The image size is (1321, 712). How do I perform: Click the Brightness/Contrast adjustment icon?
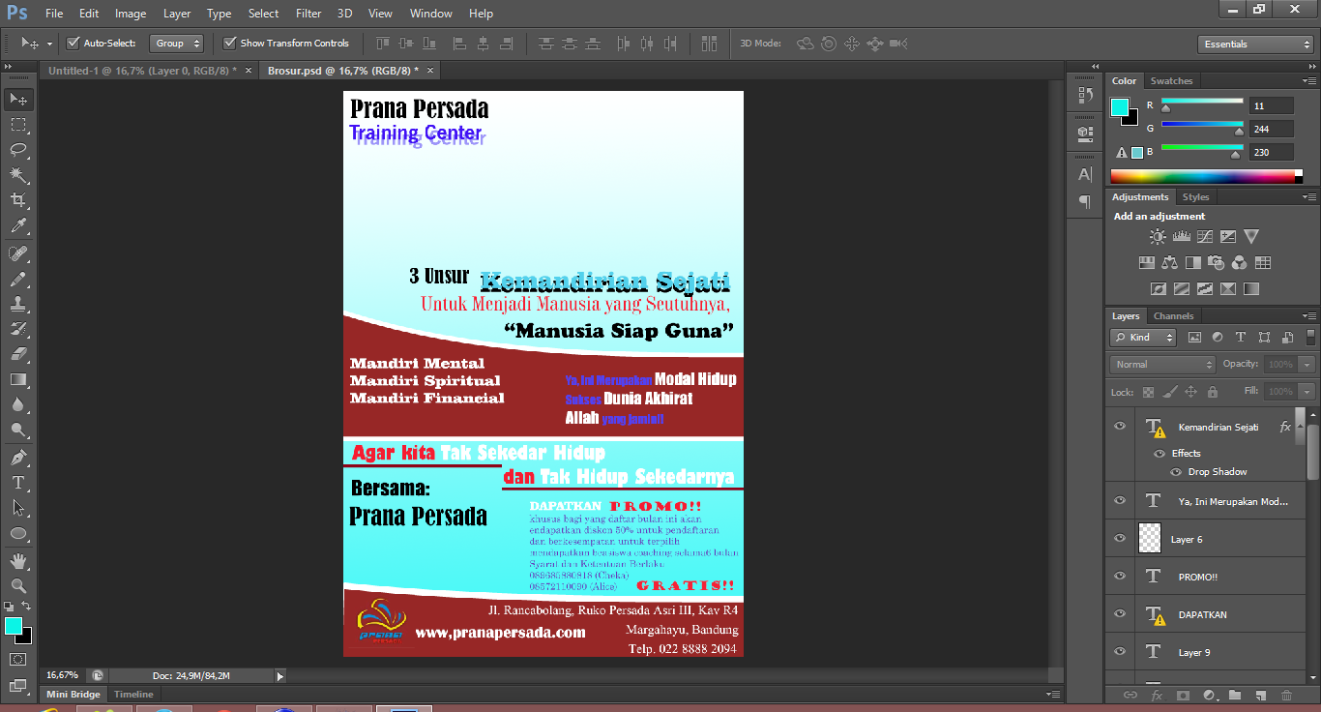[1158, 236]
